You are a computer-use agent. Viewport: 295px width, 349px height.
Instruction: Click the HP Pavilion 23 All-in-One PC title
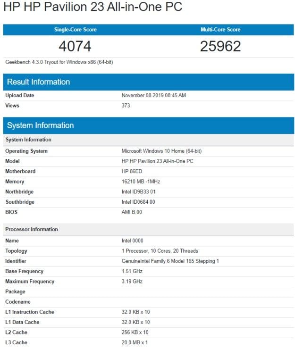pos(93,7)
